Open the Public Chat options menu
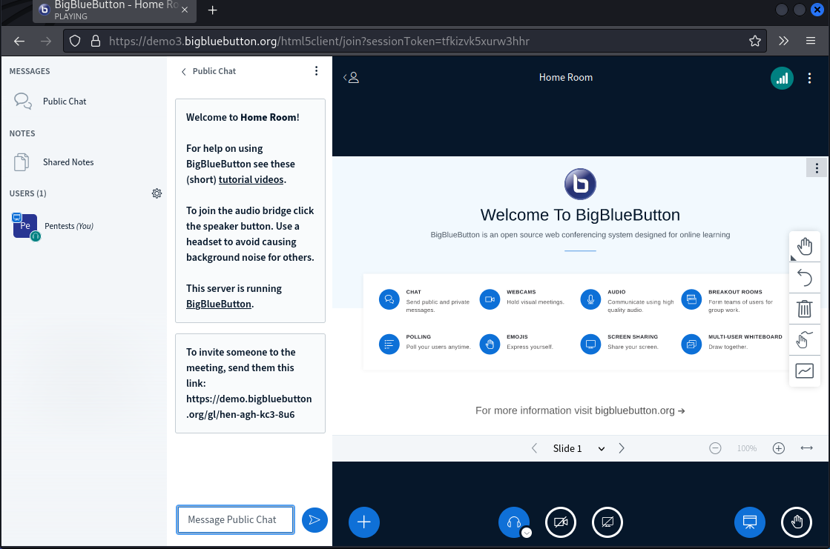The image size is (830, 549). pos(317,71)
